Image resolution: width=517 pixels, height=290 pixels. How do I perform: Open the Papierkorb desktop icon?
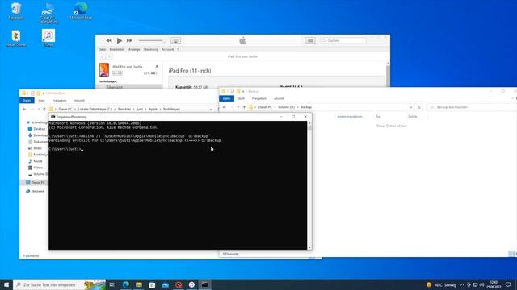pyautogui.click(x=16, y=11)
